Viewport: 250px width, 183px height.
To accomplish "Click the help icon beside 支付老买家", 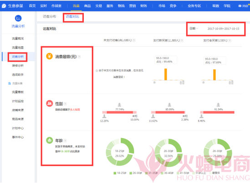I will coord(230,40).
